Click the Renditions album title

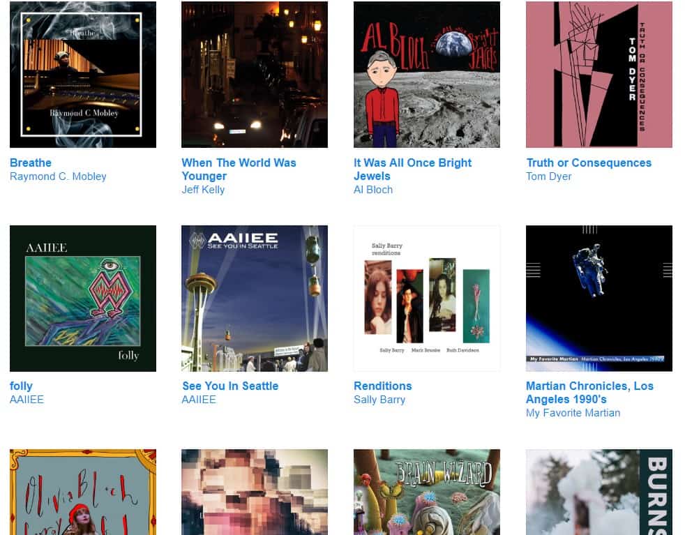(x=383, y=386)
